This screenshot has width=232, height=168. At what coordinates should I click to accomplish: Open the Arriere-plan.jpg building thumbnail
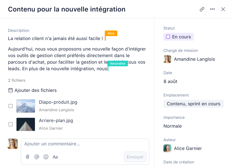tap(26, 124)
